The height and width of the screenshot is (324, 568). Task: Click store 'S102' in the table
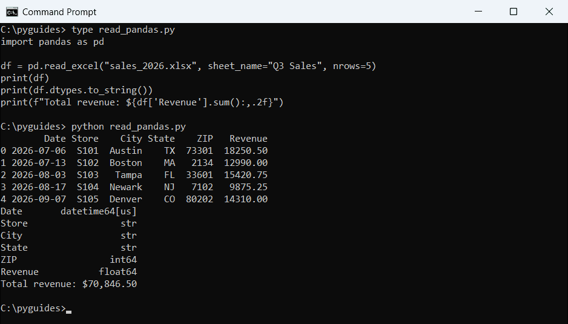88,163
